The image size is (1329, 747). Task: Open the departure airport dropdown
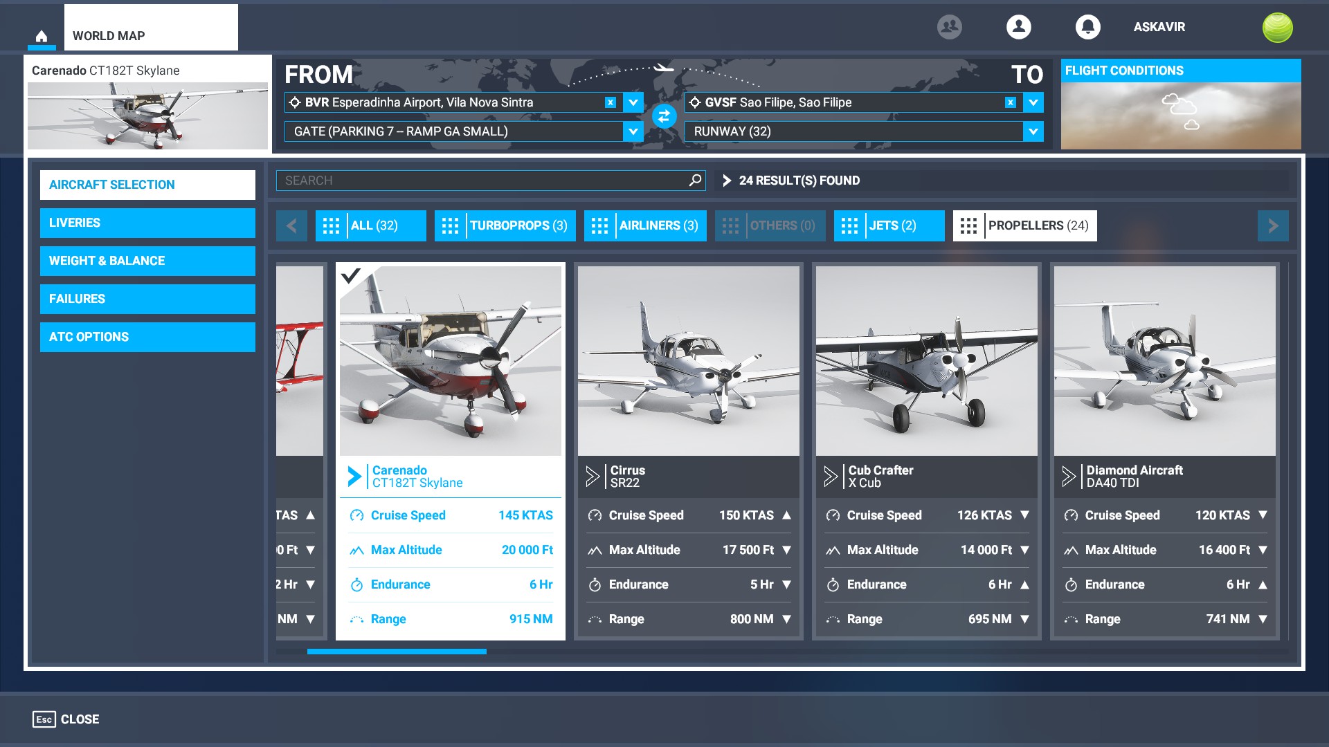(x=633, y=102)
